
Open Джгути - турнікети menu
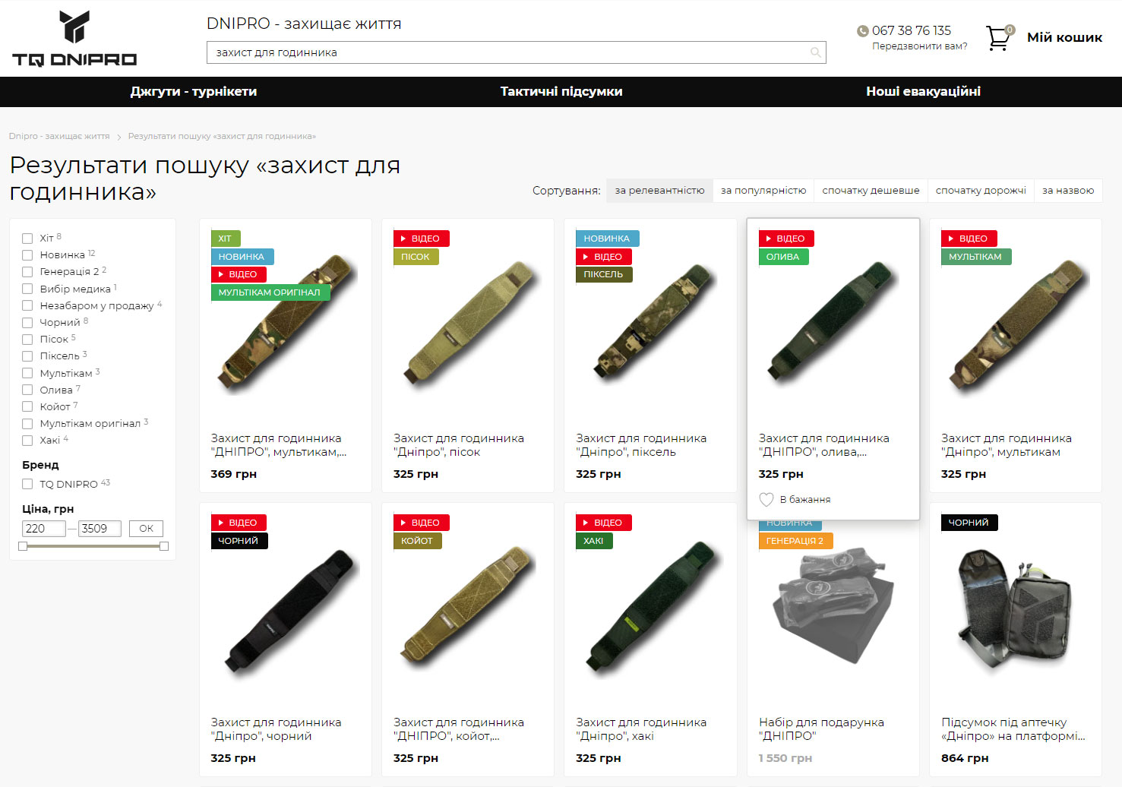click(x=194, y=92)
